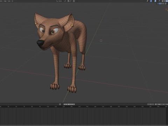Toggle the viewport overlays button
The height and width of the screenshot is (126, 168).
click(155, 1)
